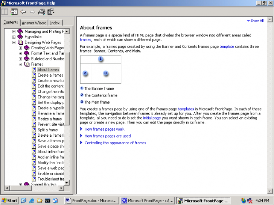This screenshot has height=205, width=274.
Task: Open the Options toolbar dropdown
Action: point(51,12)
